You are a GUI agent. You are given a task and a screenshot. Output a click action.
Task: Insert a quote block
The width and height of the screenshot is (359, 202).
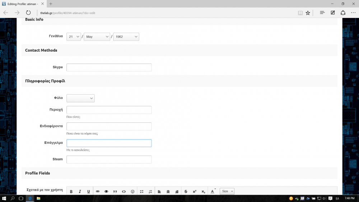[x=115, y=192]
